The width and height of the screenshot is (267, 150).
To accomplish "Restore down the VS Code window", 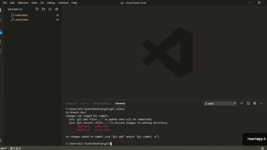I will (x=259, y=3).
